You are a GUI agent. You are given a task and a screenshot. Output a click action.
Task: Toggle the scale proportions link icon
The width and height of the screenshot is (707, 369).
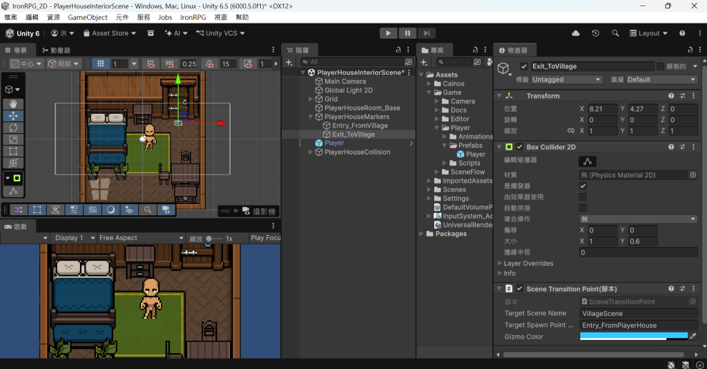(571, 130)
